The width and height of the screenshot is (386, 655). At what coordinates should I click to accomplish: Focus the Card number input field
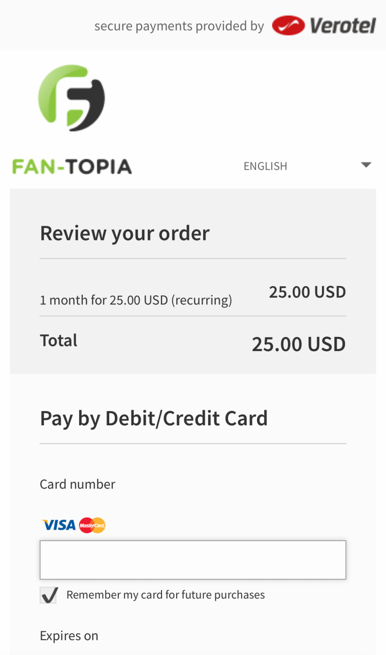(193, 559)
